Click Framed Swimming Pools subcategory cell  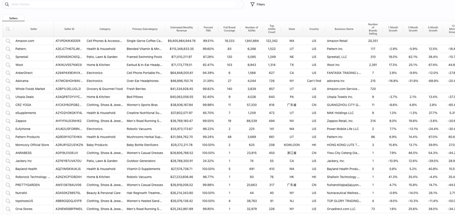point(144,57)
